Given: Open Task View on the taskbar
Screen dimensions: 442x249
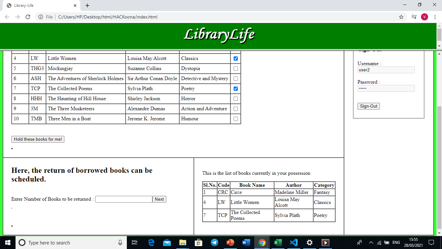Looking at the screenshot, I should tap(135, 243).
